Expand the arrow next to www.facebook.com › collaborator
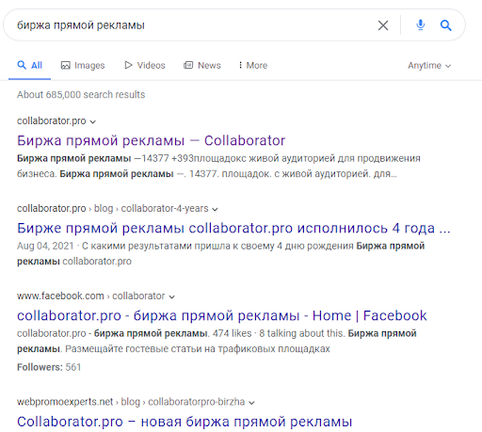 pos(171,296)
